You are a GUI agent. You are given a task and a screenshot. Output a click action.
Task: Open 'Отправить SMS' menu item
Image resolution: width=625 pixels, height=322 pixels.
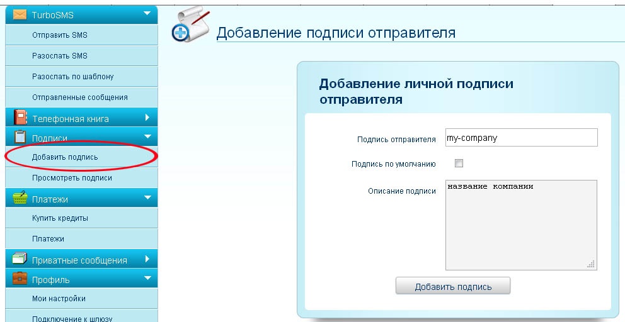(x=60, y=35)
